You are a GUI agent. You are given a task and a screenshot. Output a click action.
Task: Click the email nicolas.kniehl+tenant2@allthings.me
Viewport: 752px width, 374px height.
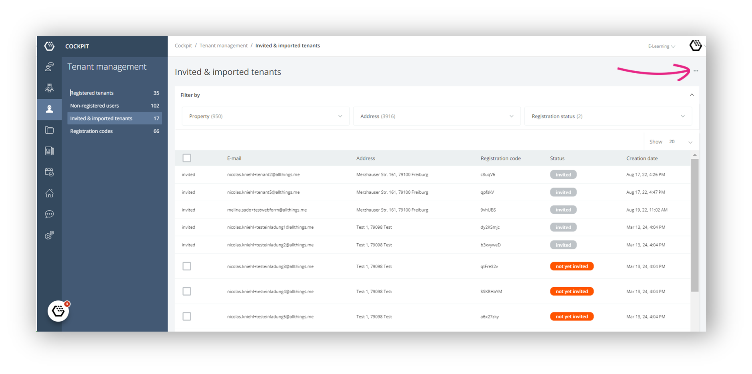[263, 174]
